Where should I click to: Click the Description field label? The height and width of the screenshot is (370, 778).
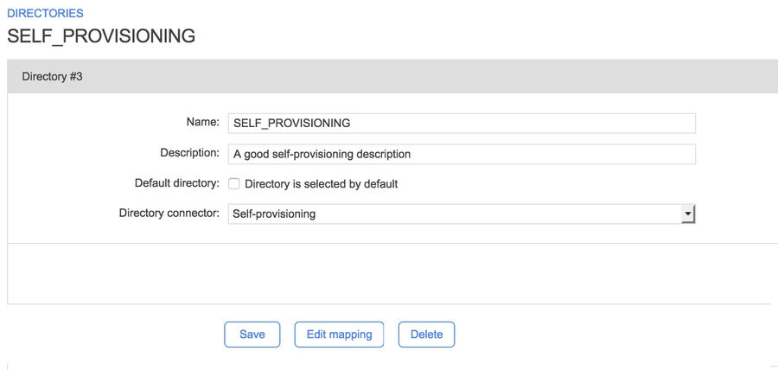pos(189,153)
